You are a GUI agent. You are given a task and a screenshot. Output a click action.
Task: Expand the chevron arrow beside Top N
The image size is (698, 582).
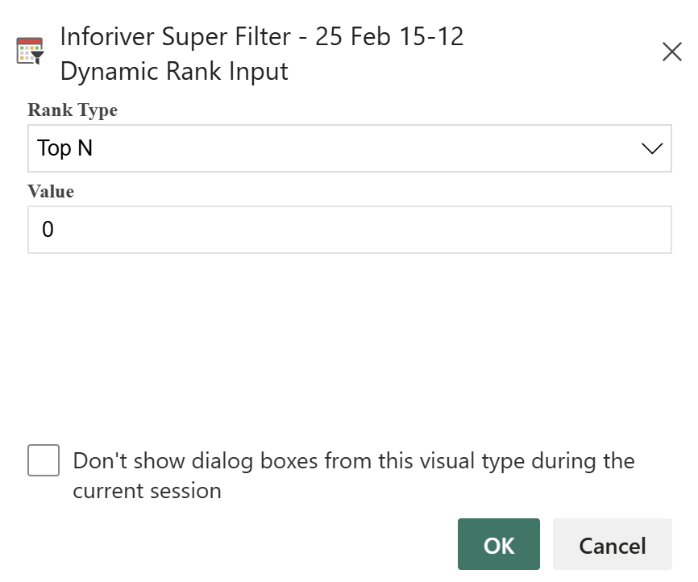click(x=652, y=148)
